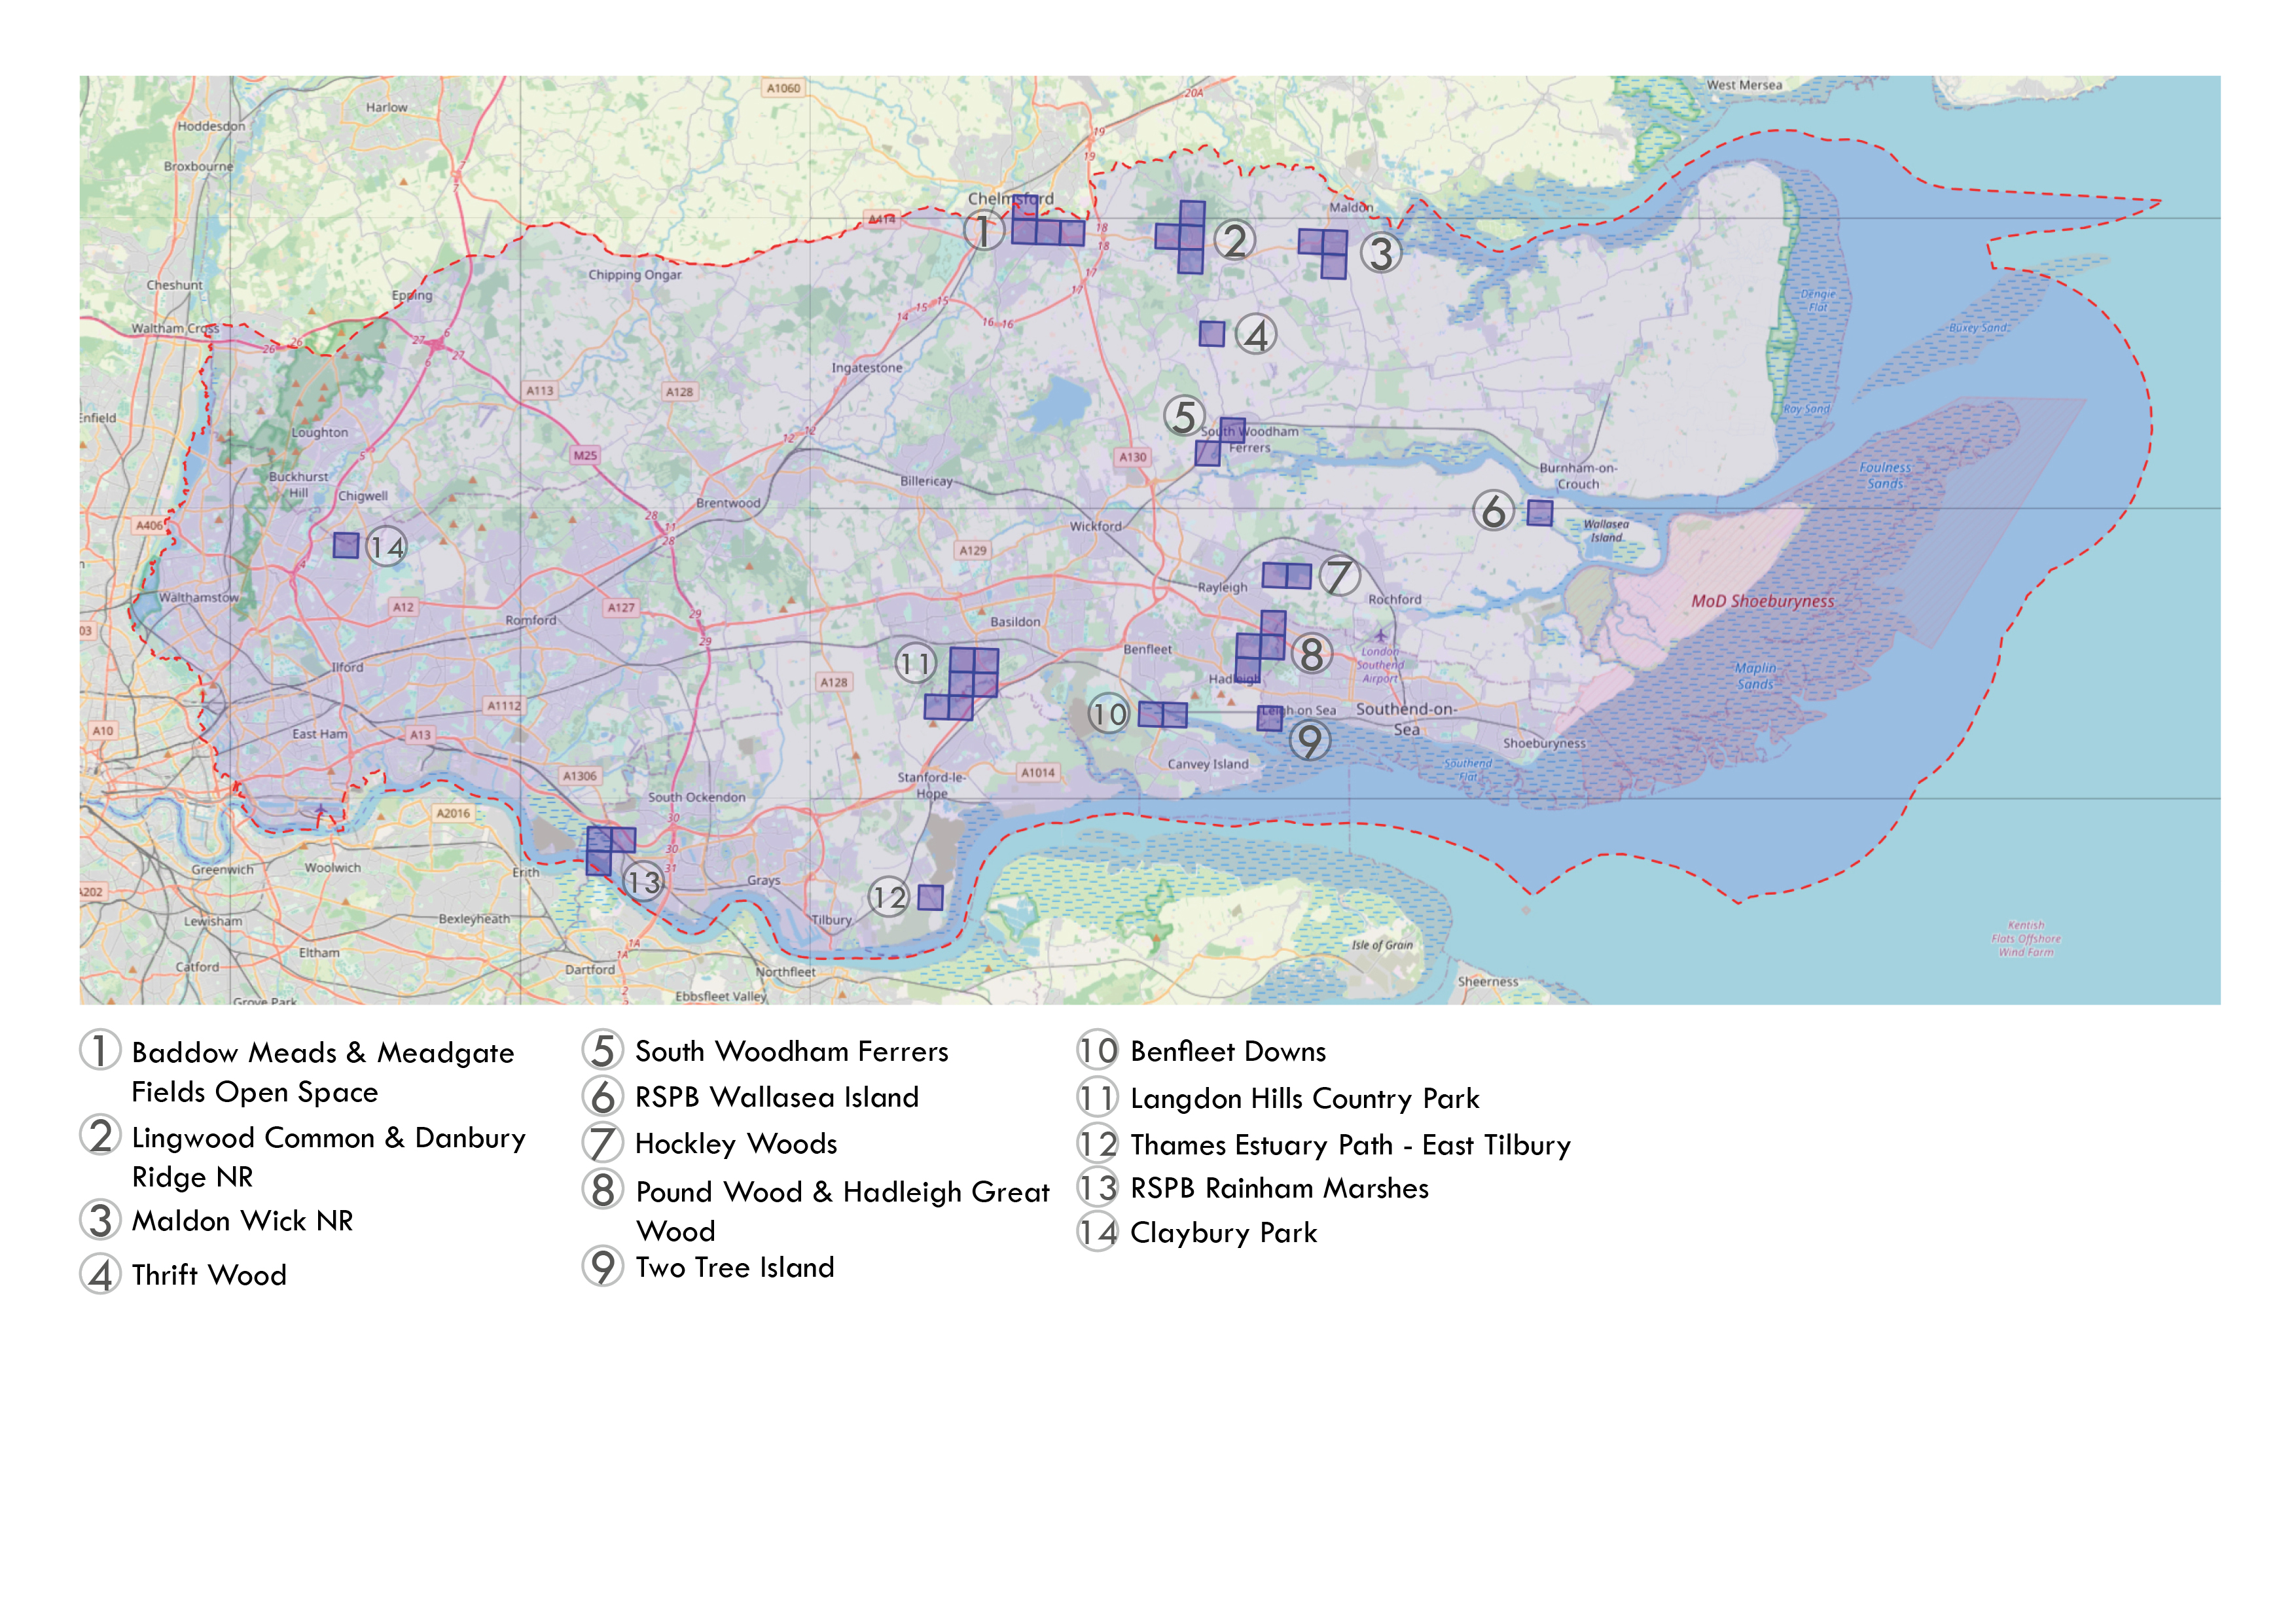Click legend number 10 beside Benfleet Downs
The height and width of the screenshot is (1623, 2296).
tap(1098, 1050)
